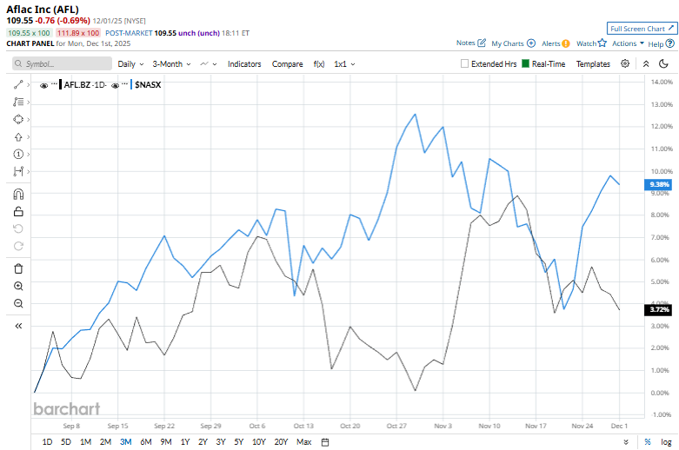Expand bottom panel double chevron
The width and height of the screenshot is (679, 450).
click(626, 442)
